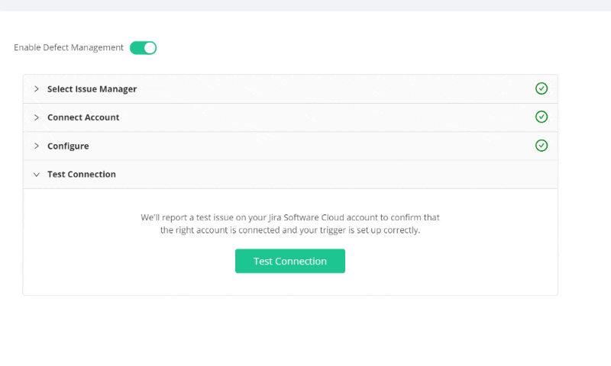Screen dimensions: 611x366
Task: Click green checkmark beside Select Issue Manager
Action: tap(541, 88)
